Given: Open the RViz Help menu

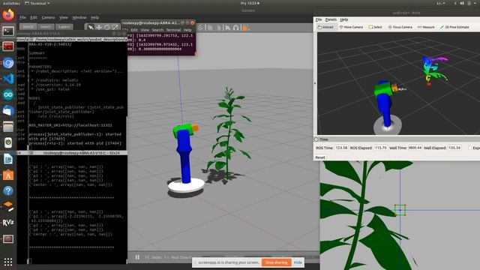Looking at the screenshot, I should pos(344,19).
